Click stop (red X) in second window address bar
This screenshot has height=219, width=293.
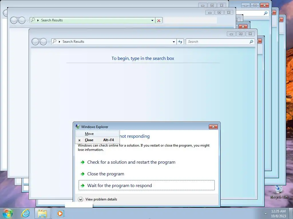tap(159, 20)
